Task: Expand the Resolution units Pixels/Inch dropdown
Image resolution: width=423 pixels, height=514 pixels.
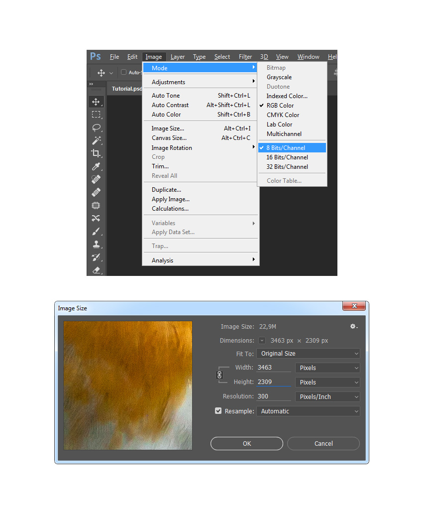Action: tap(327, 397)
